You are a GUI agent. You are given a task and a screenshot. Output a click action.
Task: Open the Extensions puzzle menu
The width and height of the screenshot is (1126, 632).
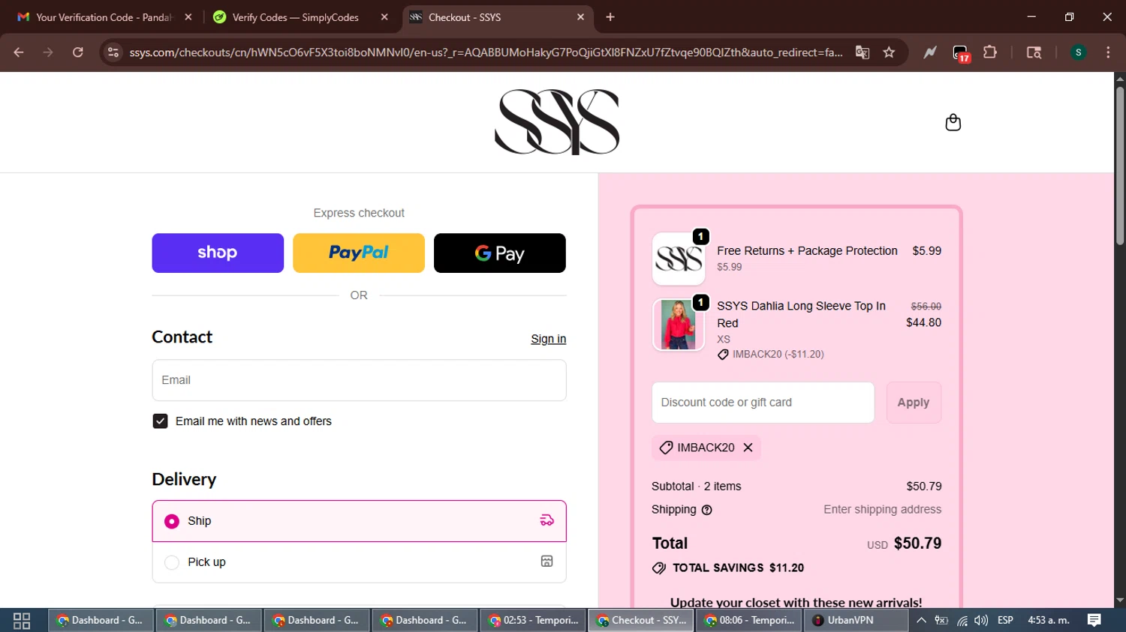990,52
